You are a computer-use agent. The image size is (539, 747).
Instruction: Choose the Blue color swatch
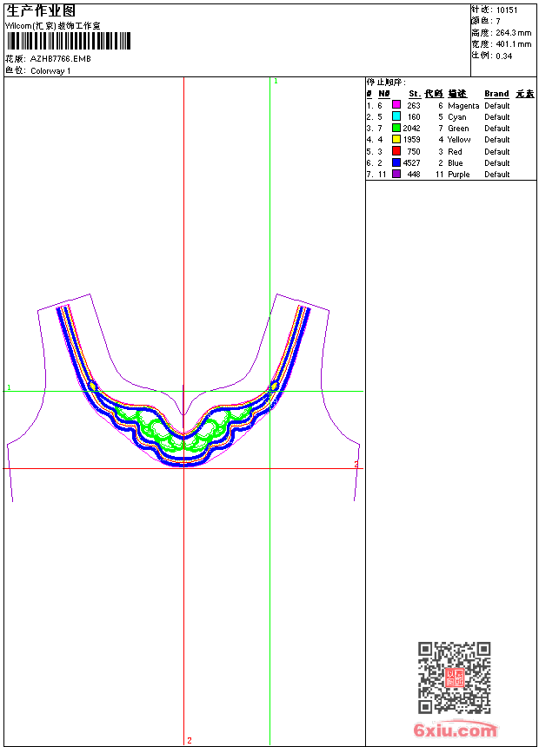pos(396,162)
